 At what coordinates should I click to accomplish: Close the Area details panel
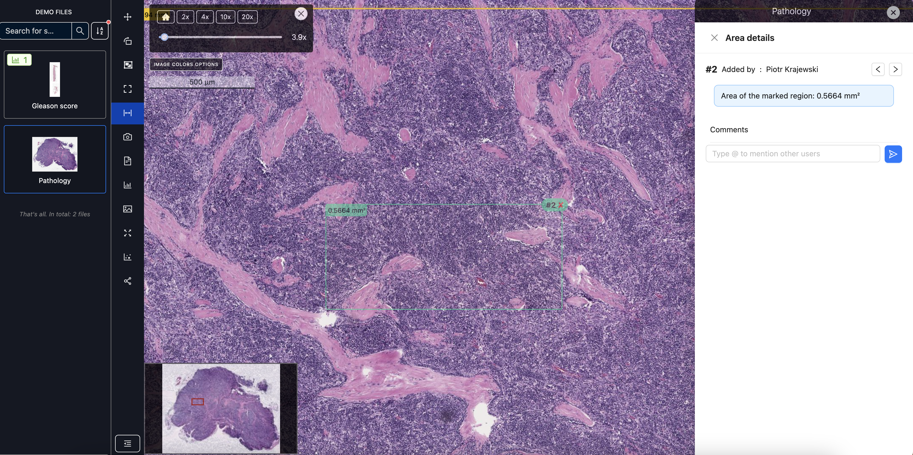714,38
